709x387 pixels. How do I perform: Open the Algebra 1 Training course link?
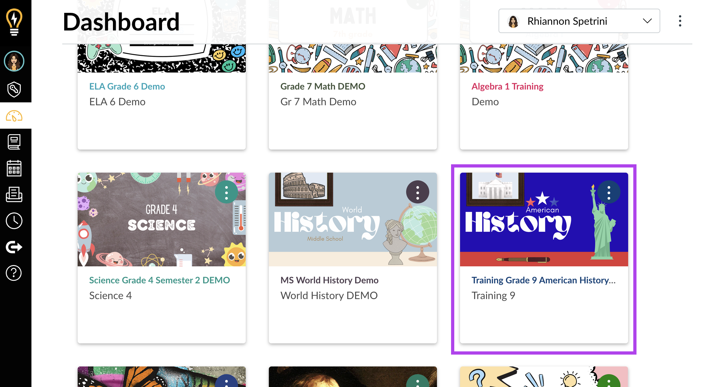507,86
